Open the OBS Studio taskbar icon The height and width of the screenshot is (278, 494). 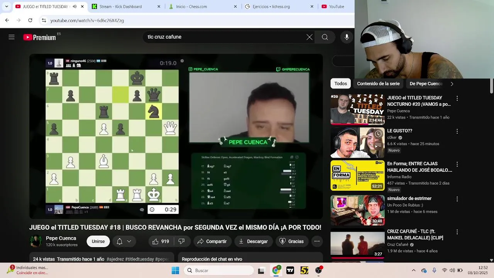[318, 270]
